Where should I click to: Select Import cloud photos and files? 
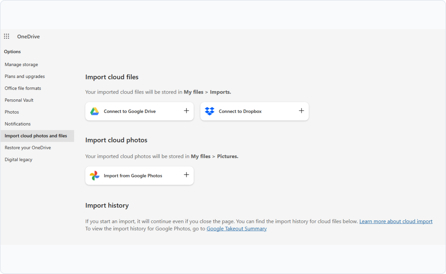[37, 136]
